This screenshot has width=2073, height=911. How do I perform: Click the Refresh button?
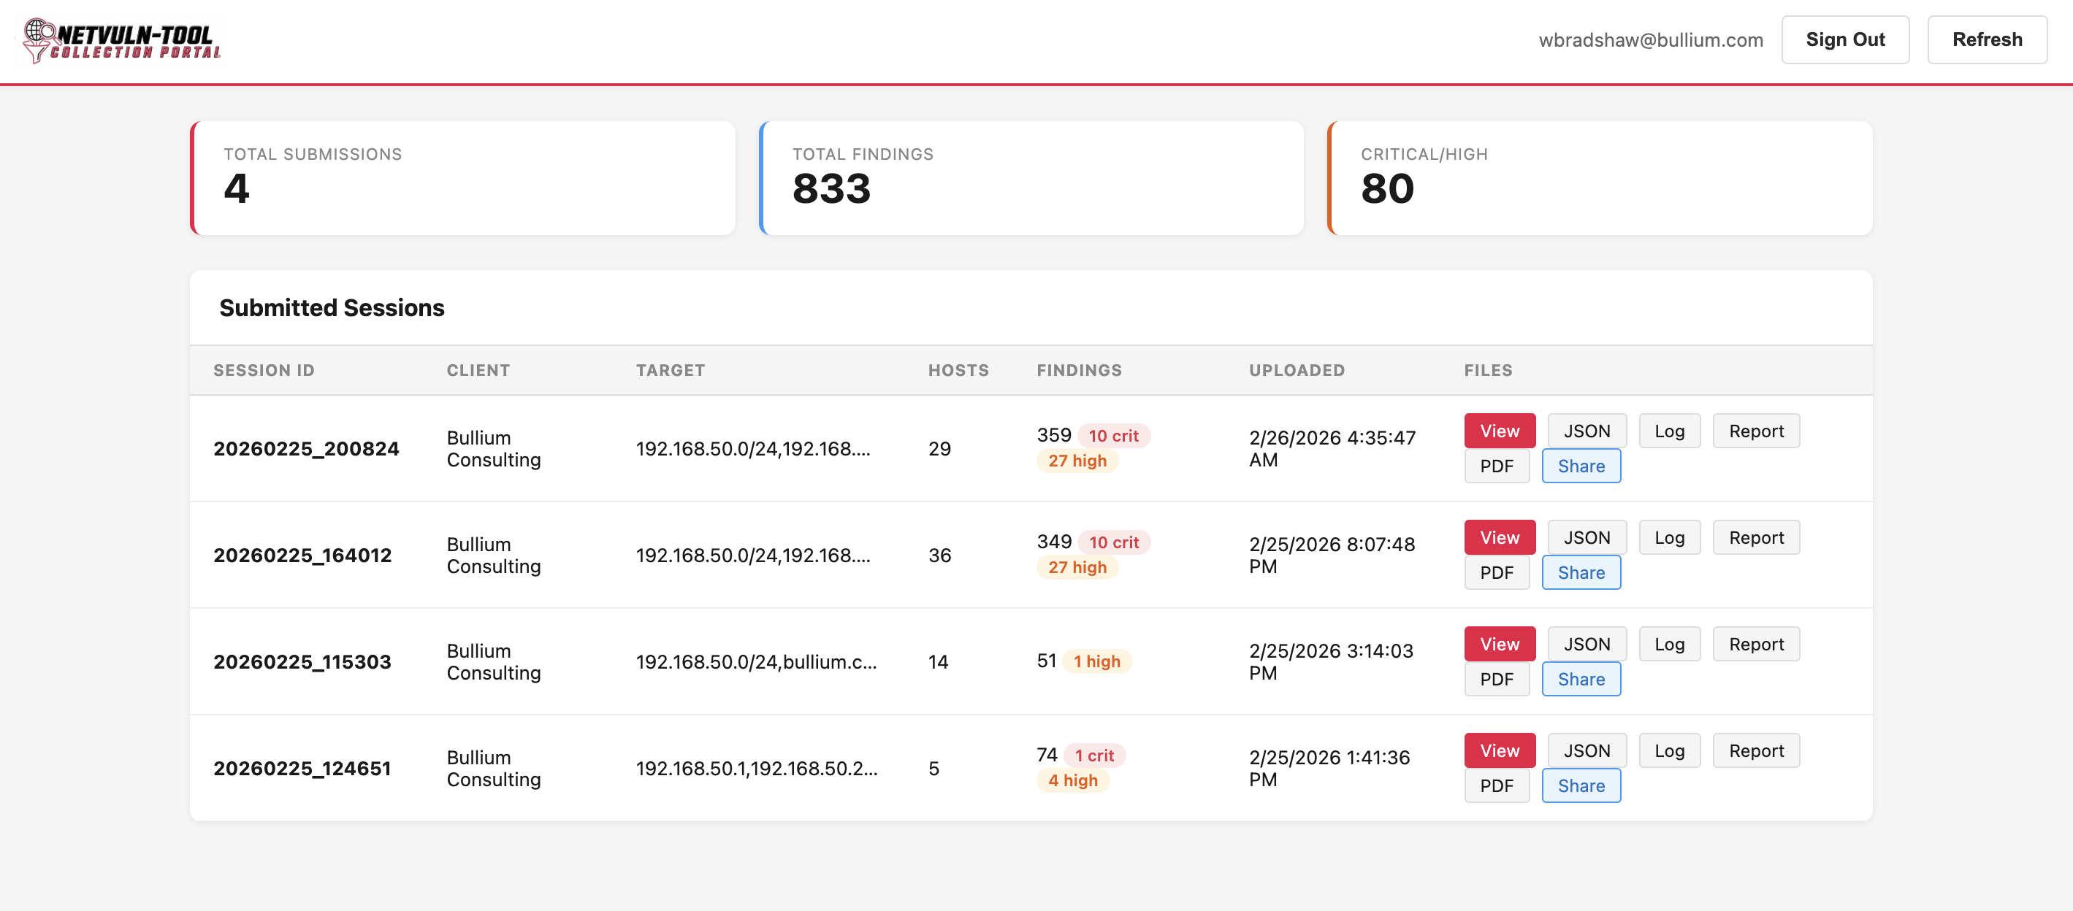[1987, 39]
